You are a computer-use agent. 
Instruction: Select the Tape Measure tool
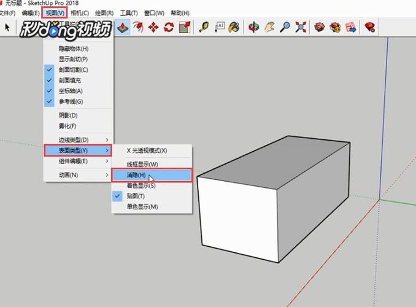point(204,27)
